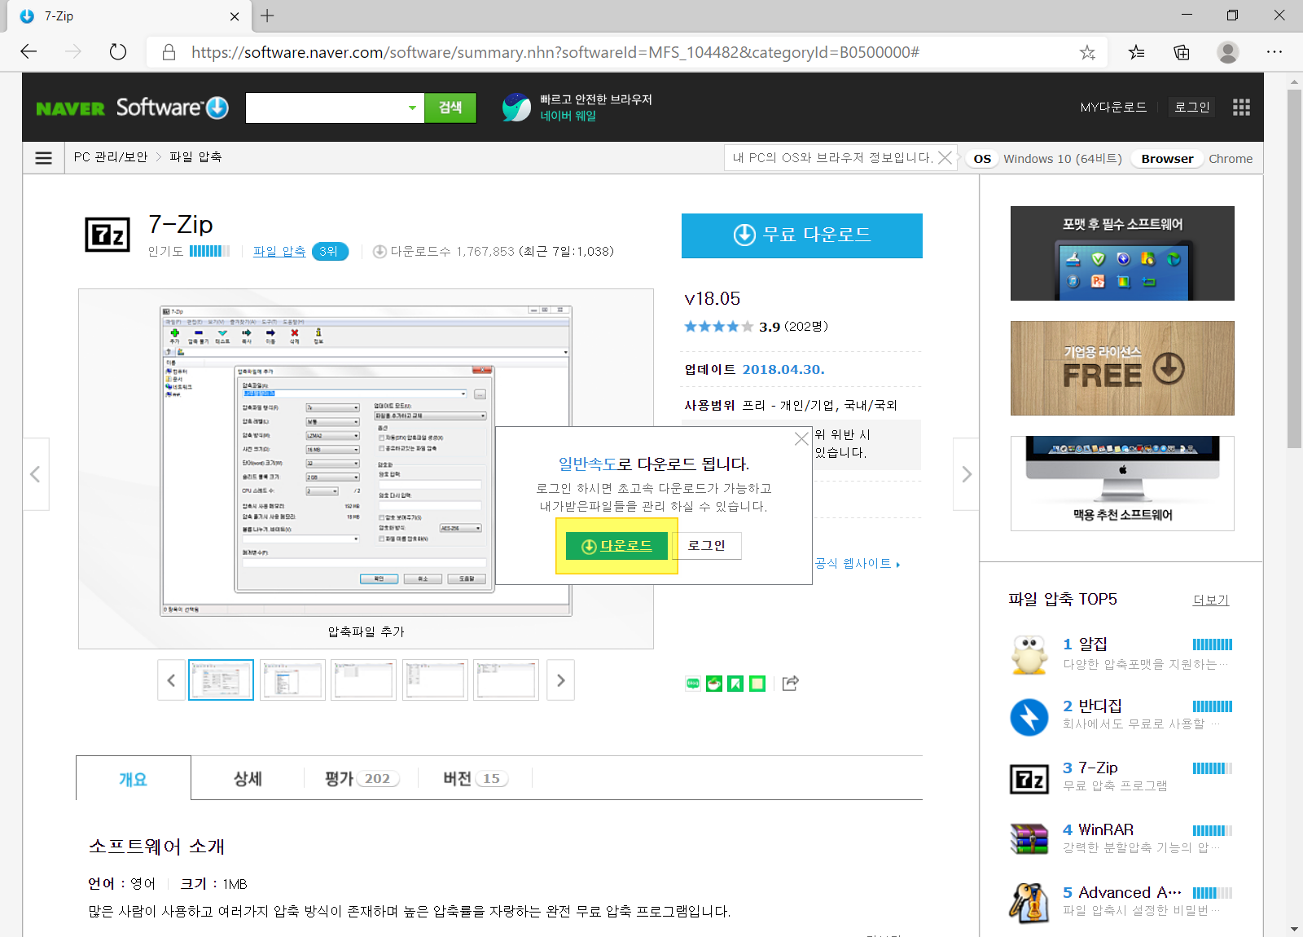Click the main 7-Zip screenshot preview
1303x937 pixels.
366,461
